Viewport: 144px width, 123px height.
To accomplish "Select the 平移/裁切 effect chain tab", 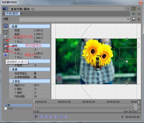I will 12,14.
